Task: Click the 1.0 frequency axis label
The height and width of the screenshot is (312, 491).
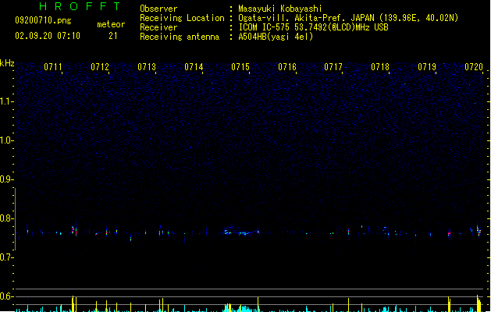Action: pos(6,140)
